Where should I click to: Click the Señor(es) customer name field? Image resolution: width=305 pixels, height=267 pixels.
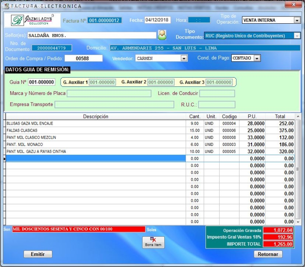click(91, 36)
